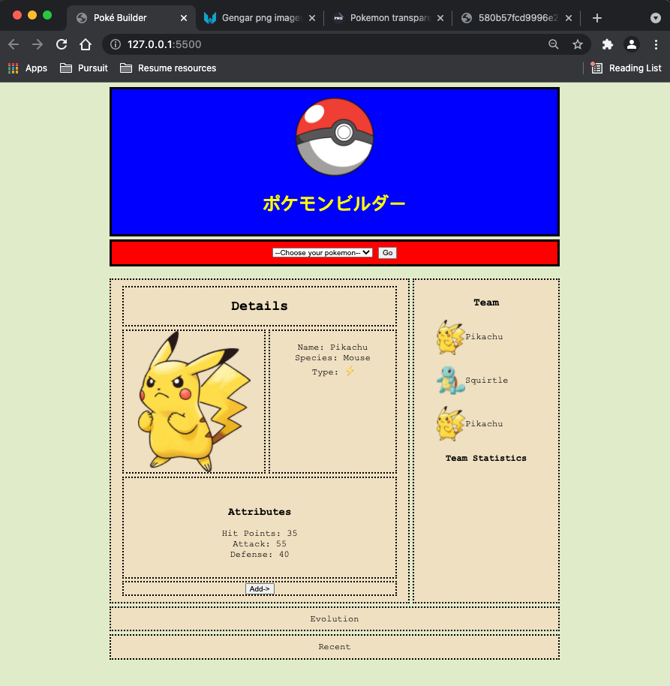This screenshot has width=670, height=686.
Task: Click the Pokéball logo in the header
Action: [335, 137]
